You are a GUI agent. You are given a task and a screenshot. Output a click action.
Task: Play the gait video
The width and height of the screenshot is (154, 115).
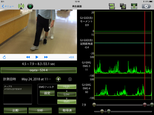(37, 57)
